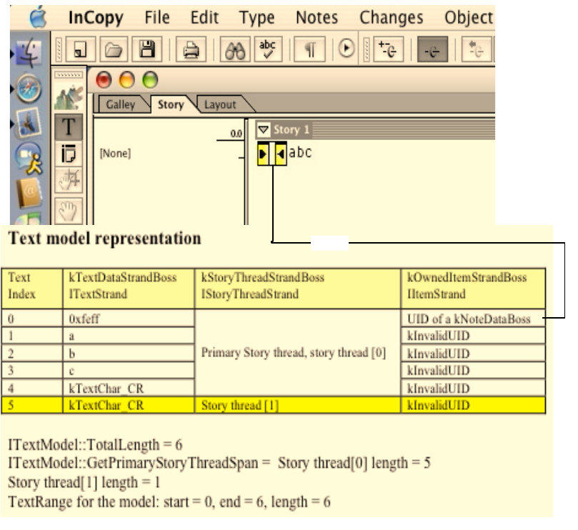This screenshot has height=530, width=578.
Task: Select the Note tool
Action: point(69,154)
